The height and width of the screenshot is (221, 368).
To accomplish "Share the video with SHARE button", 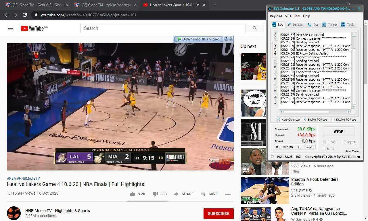I will (183, 194).
